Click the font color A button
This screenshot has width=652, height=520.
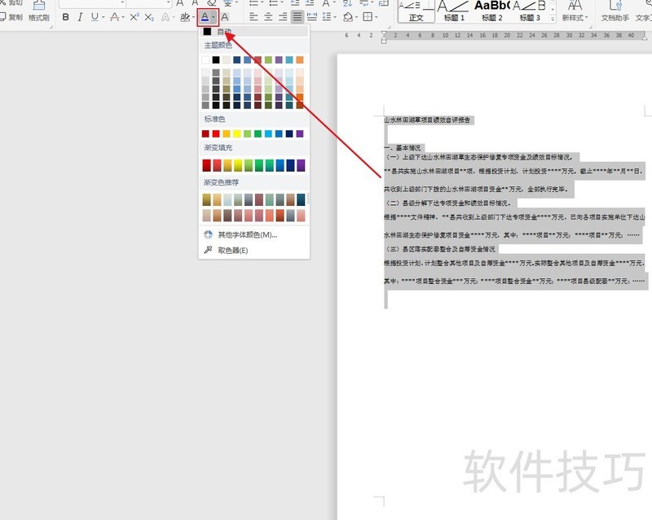205,17
